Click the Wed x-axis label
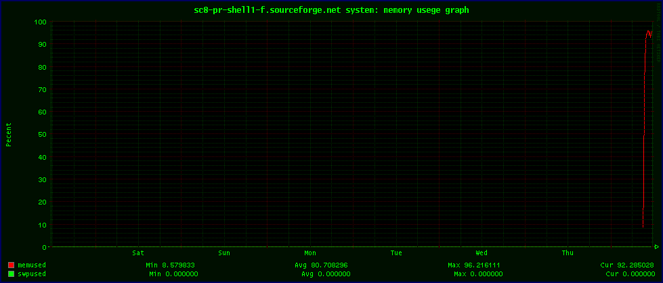Viewport: 663px width, 283px height. 482,253
